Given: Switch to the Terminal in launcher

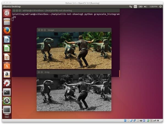Looking at the screenshot, I should pyautogui.click(x=7, y=92).
